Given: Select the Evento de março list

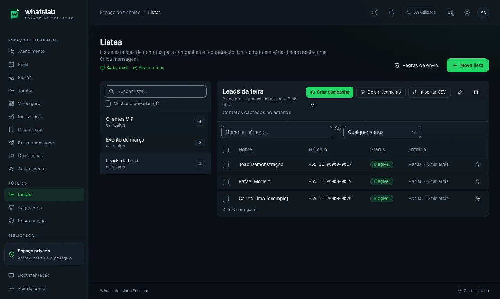Looking at the screenshot, I should tap(156, 143).
